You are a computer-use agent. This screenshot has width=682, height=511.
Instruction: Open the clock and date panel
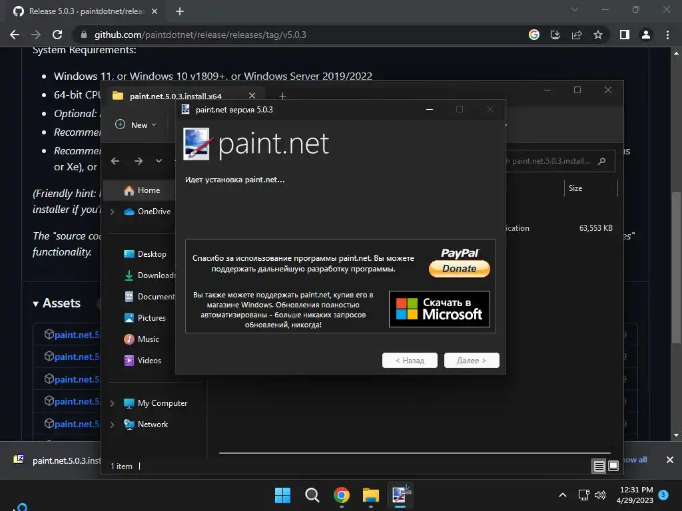point(635,495)
